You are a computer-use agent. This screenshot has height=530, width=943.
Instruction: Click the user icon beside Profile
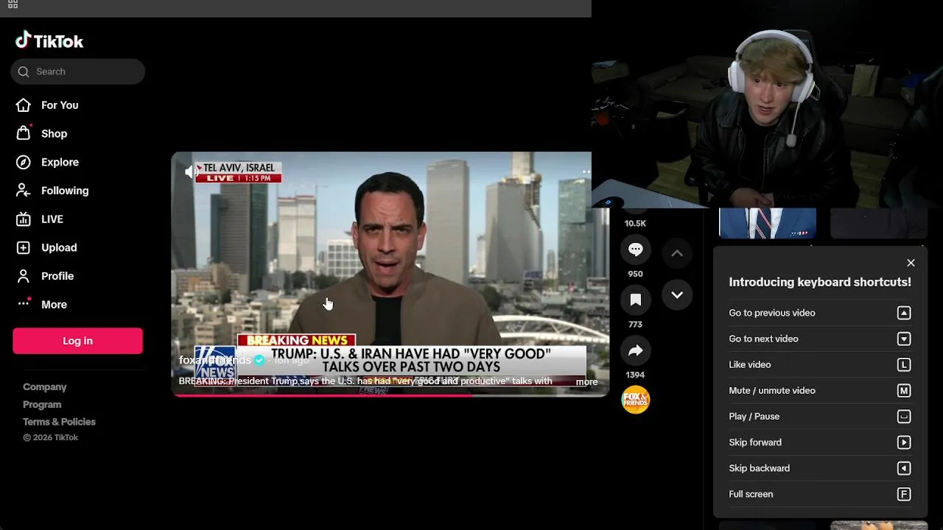pyautogui.click(x=24, y=276)
